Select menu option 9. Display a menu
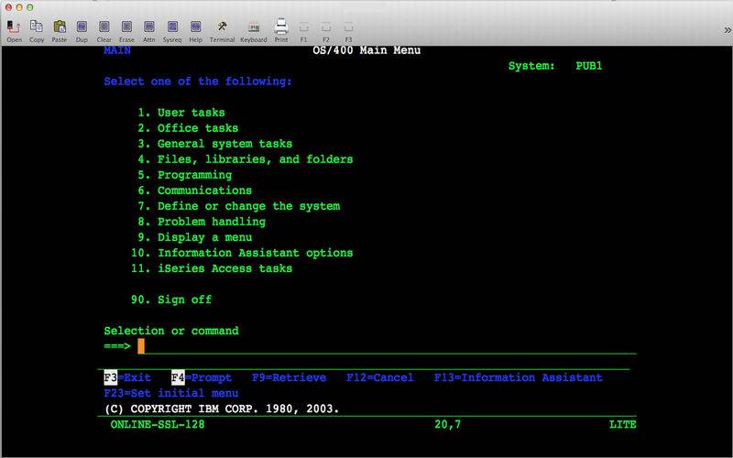The height and width of the screenshot is (458, 733). (195, 237)
